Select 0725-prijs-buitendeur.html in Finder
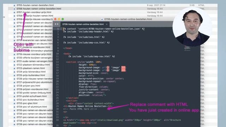Image resolution: width=226 pixels, height=127 pixels. point(31,75)
